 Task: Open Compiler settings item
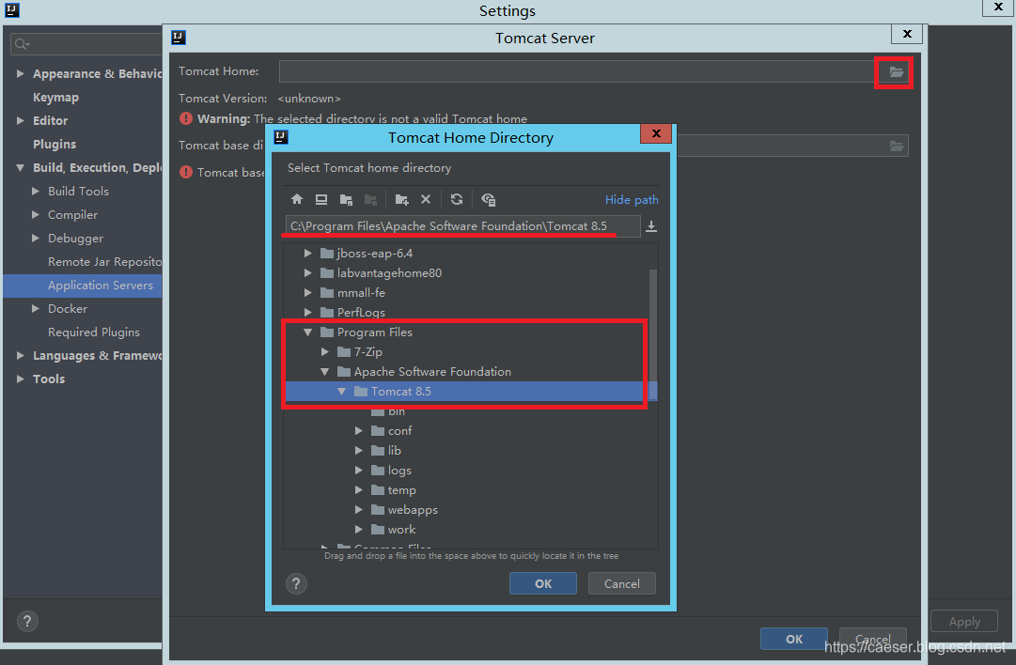(x=72, y=214)
